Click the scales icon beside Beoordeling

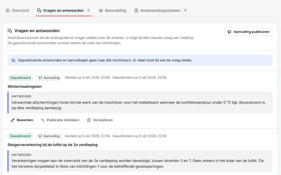pos(101,10)
